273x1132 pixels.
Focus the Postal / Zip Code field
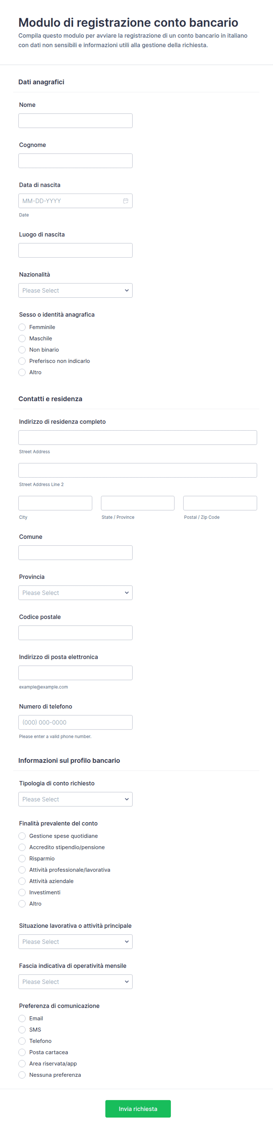220,503
